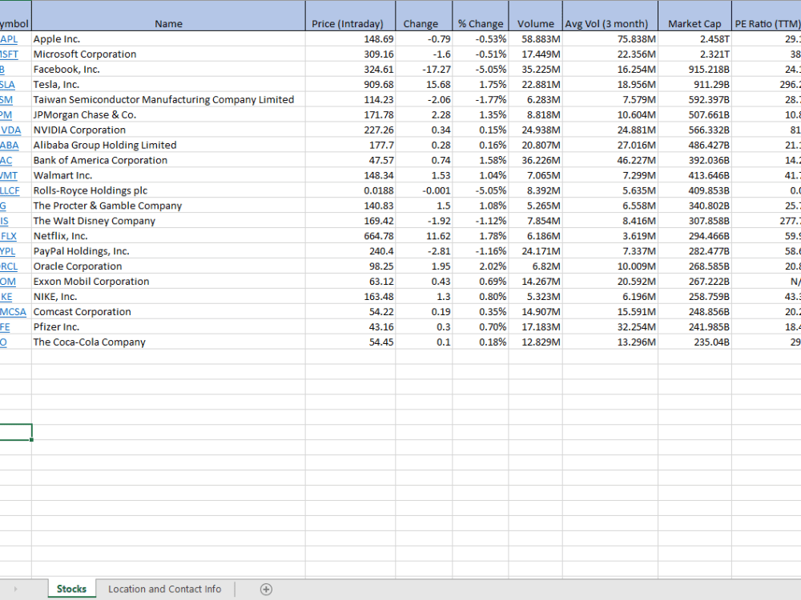Select the Name column header cell
Viewport: 801px width, 600px height.
[x=168, y=16]
